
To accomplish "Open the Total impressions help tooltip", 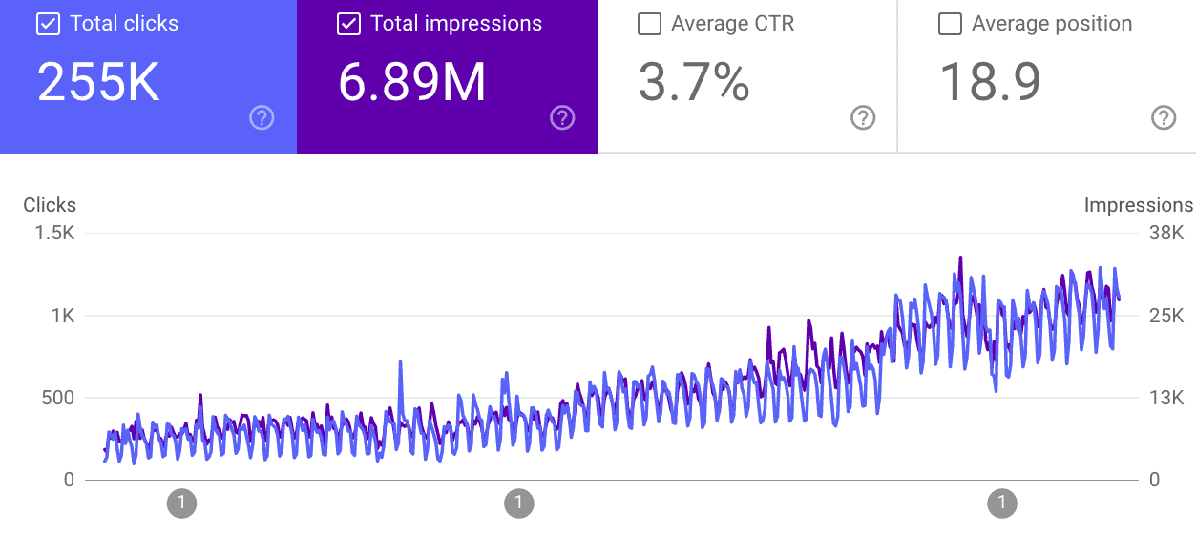I will point(562,118).
